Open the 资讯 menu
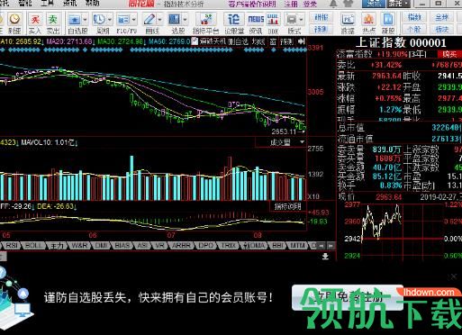This screenshot has width=462, height=335. pyautogui.click(x=70, y=4)
